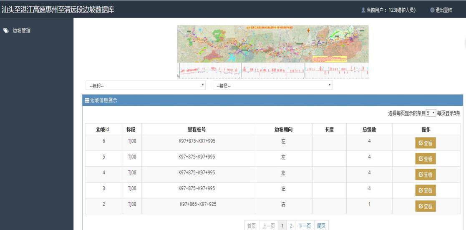The height and width of the screenshot is (230, 466).
Task: Open the 桩号 dropdown
Action: click(272, 85)
